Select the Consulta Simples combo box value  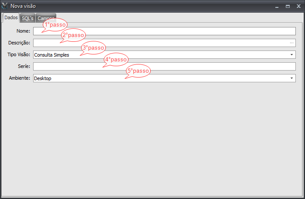click(x=51, y=55)
